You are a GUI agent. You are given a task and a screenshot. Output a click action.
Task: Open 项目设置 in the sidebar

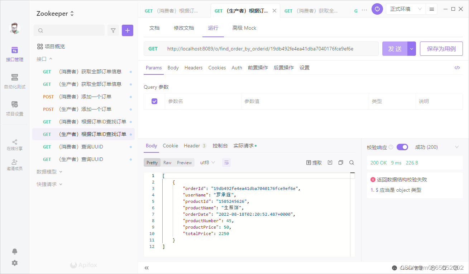coord(14,108)
